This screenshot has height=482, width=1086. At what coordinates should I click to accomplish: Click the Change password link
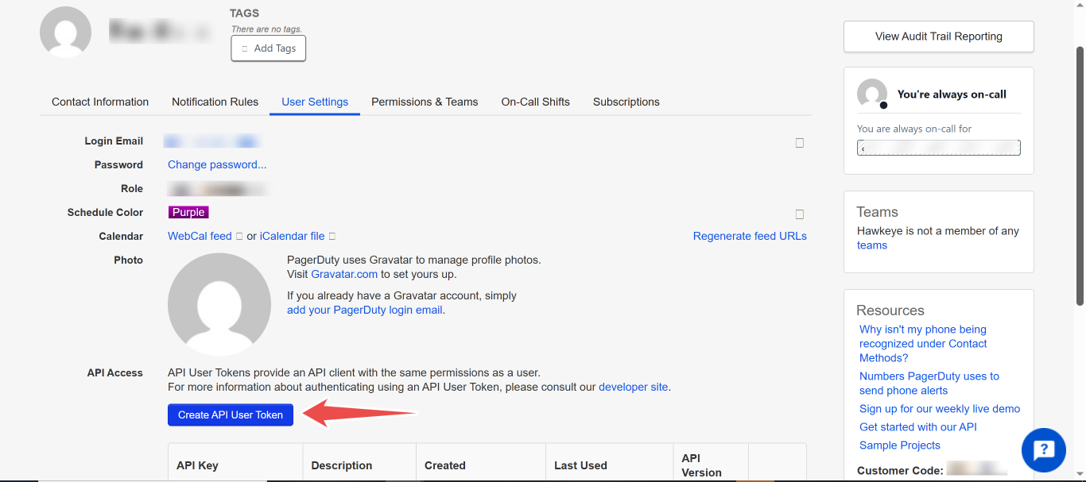tap(216, 164)
